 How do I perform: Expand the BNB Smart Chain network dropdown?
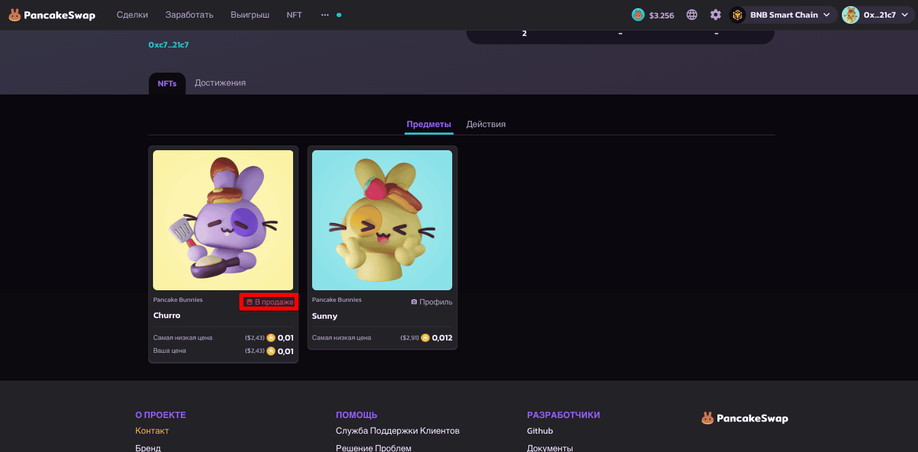pyautogui.click(x=827, y=15)
